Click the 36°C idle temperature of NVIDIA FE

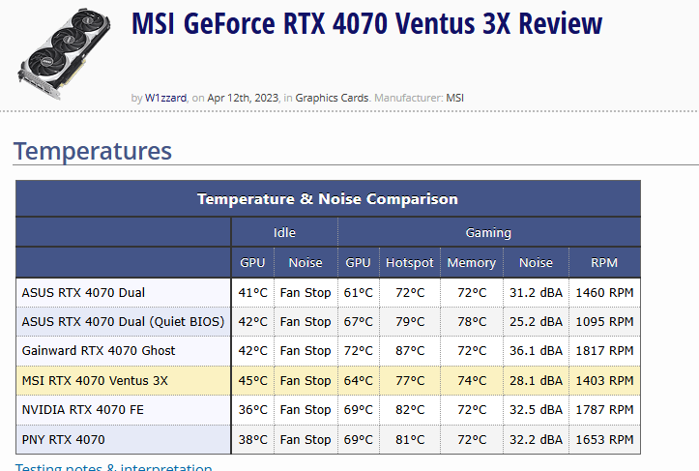pyautogui.click(x=252, y=409)
